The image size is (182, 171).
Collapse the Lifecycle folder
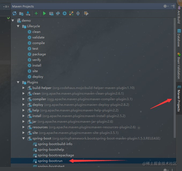click(18, 26)
